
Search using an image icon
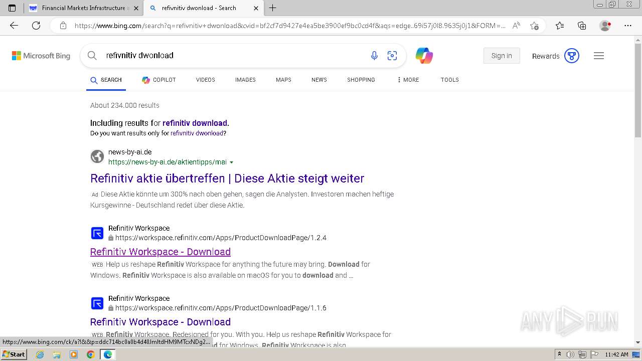click(392, 56)
